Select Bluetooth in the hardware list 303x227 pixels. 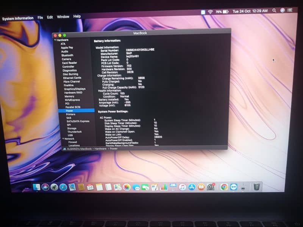67,55
